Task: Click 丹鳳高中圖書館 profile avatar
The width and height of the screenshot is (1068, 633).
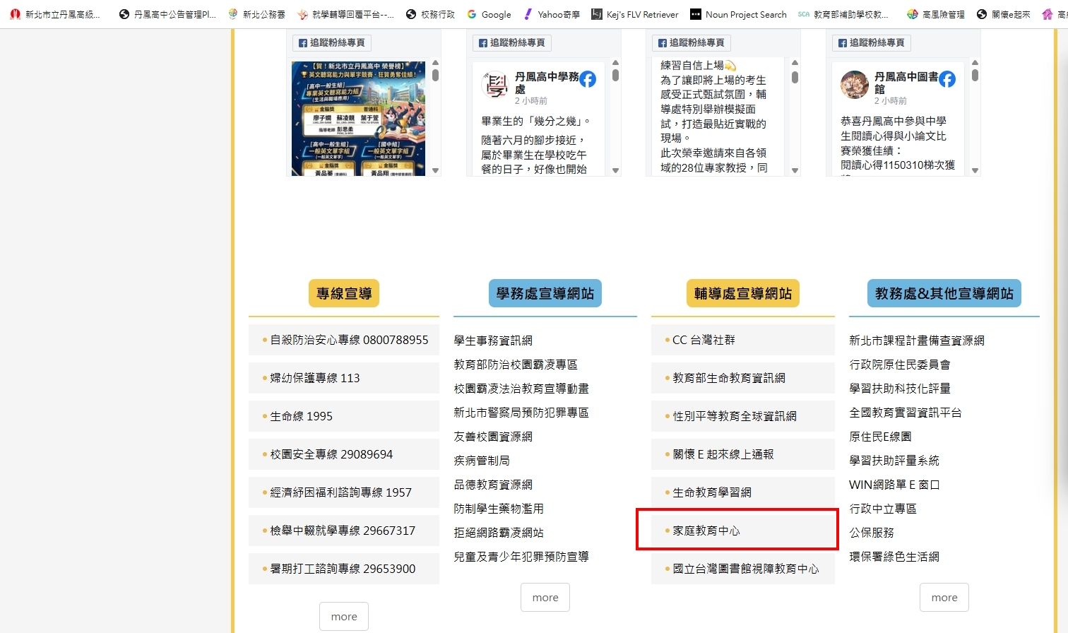Action: tap(854, 85)
